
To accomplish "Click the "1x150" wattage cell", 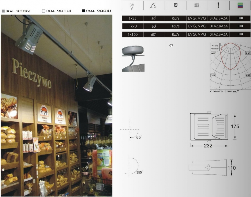I will (133, 34).
